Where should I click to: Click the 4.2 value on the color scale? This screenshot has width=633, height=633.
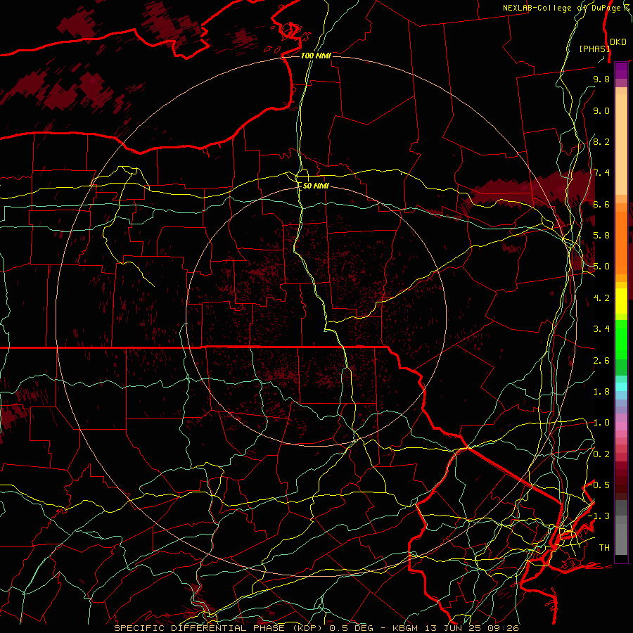[601, 298]
